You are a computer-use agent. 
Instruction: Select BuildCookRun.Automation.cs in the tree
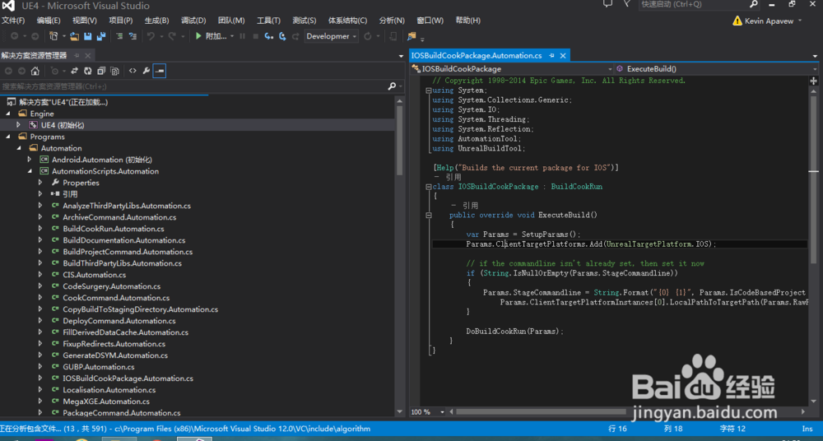point(114,229)
